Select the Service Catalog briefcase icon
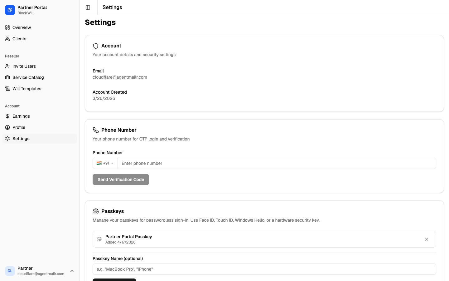 tap(7, 77)
